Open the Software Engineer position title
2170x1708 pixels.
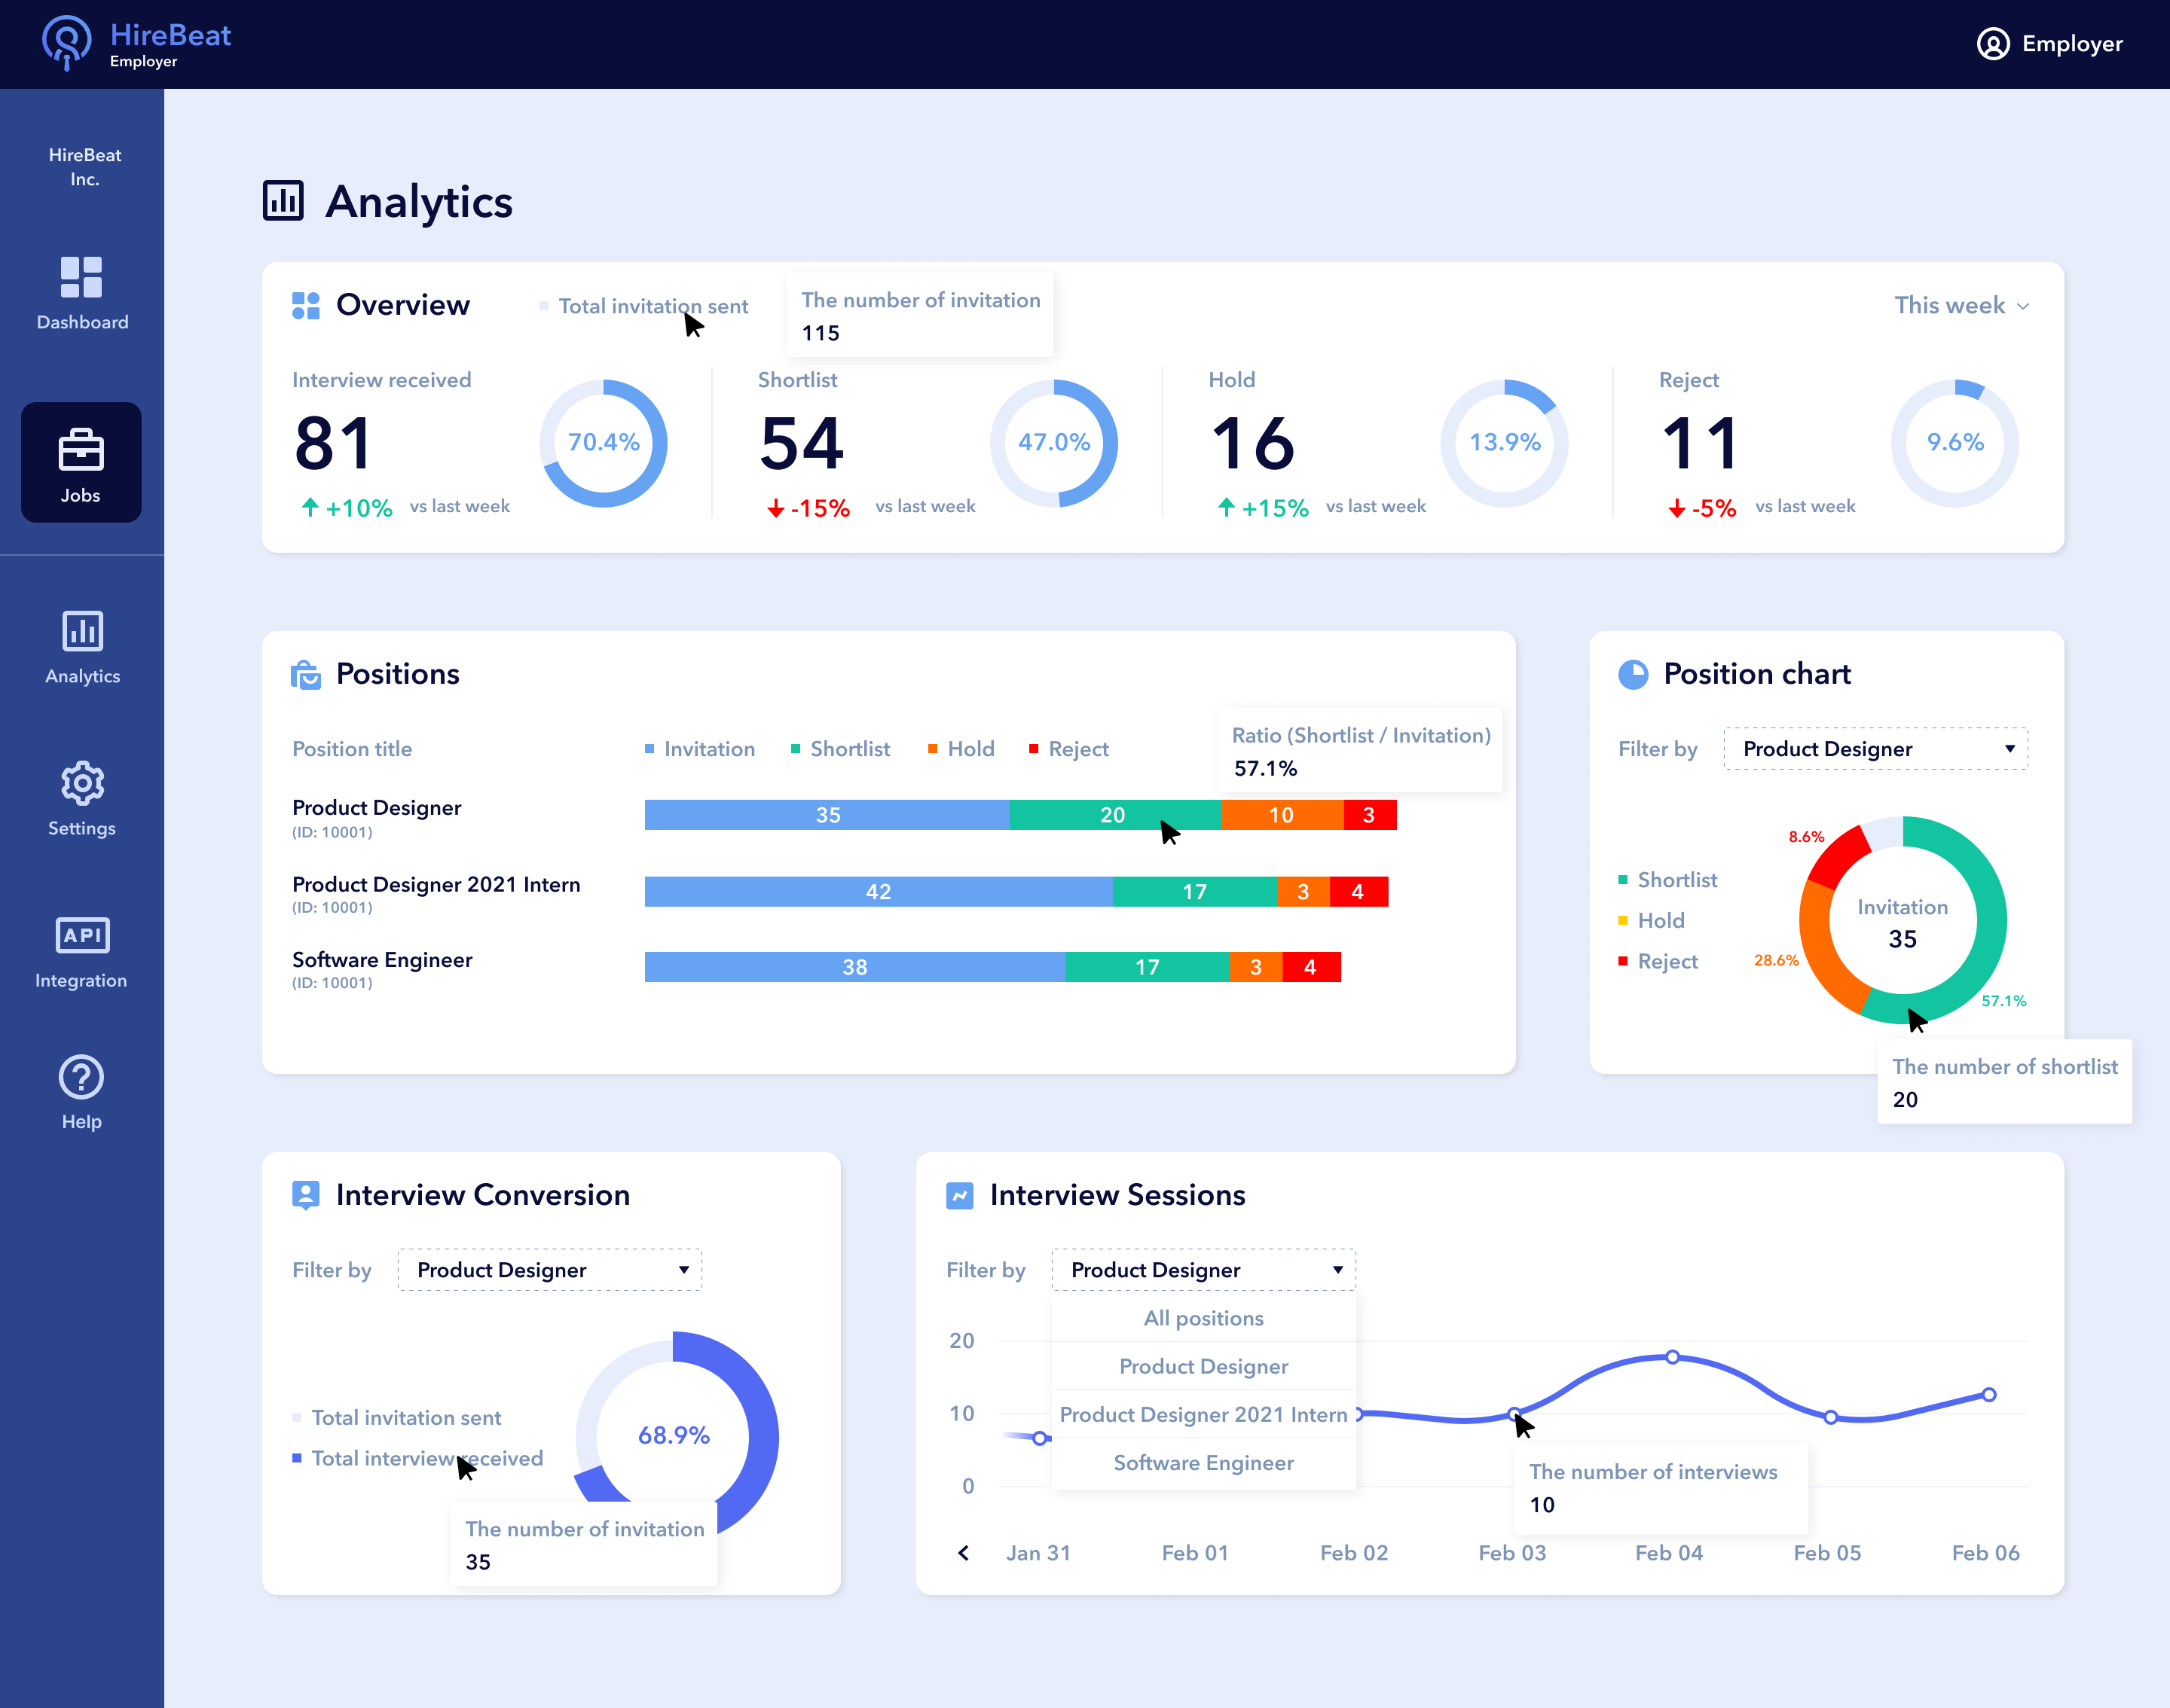tap(382, 960)
